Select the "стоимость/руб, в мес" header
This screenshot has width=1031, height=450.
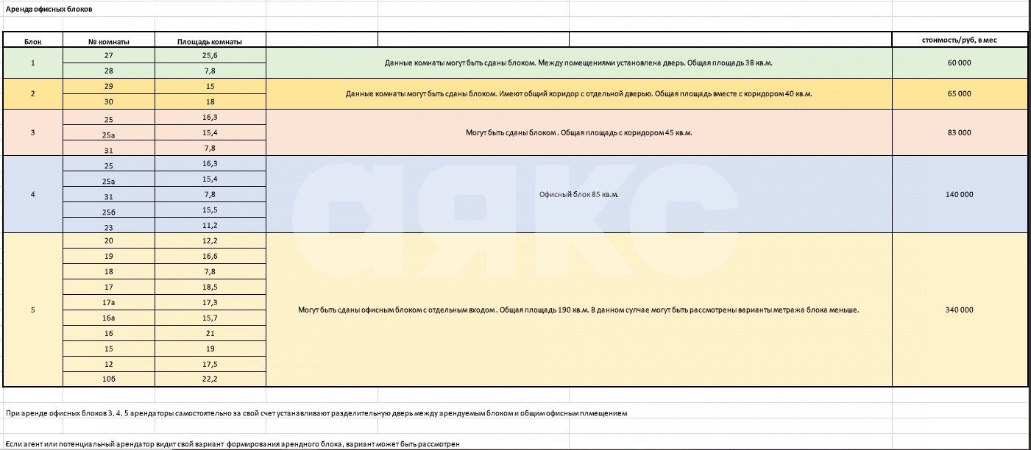pyautogui.click(x=960, y=40)
